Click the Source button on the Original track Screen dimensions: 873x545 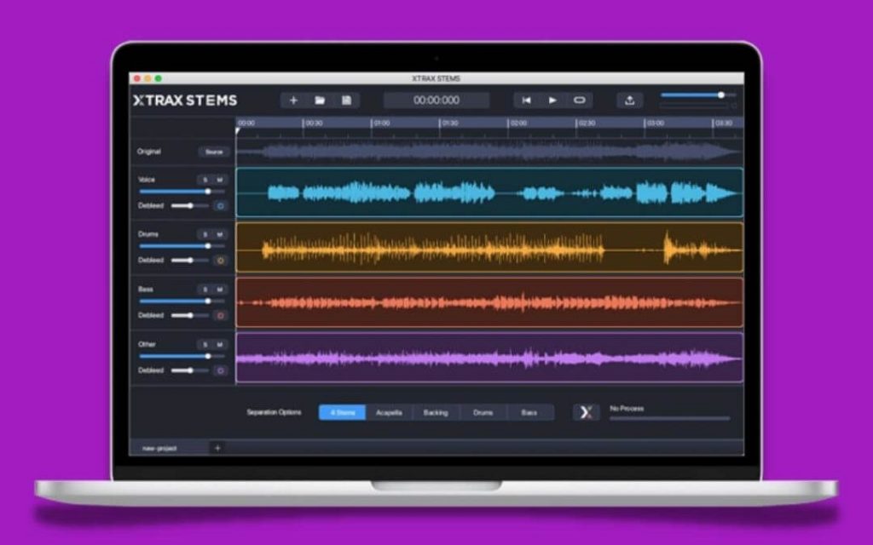pyautogui.click(x=213, y=152)
